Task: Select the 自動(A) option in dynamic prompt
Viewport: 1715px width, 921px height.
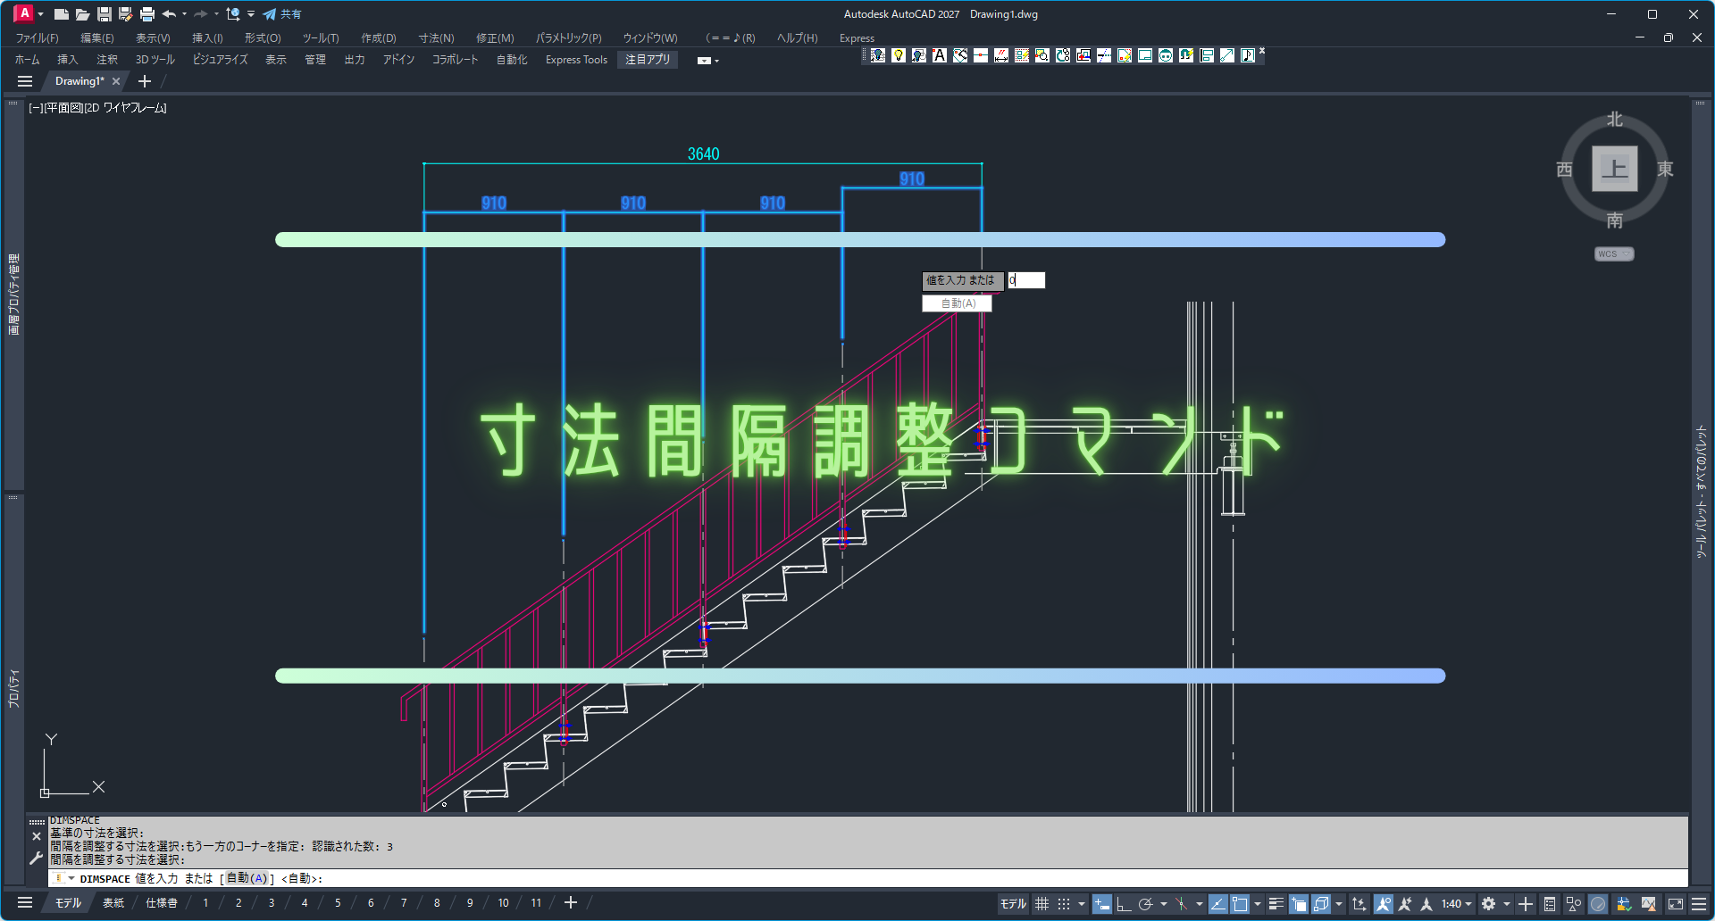Action: click(957, 303)
